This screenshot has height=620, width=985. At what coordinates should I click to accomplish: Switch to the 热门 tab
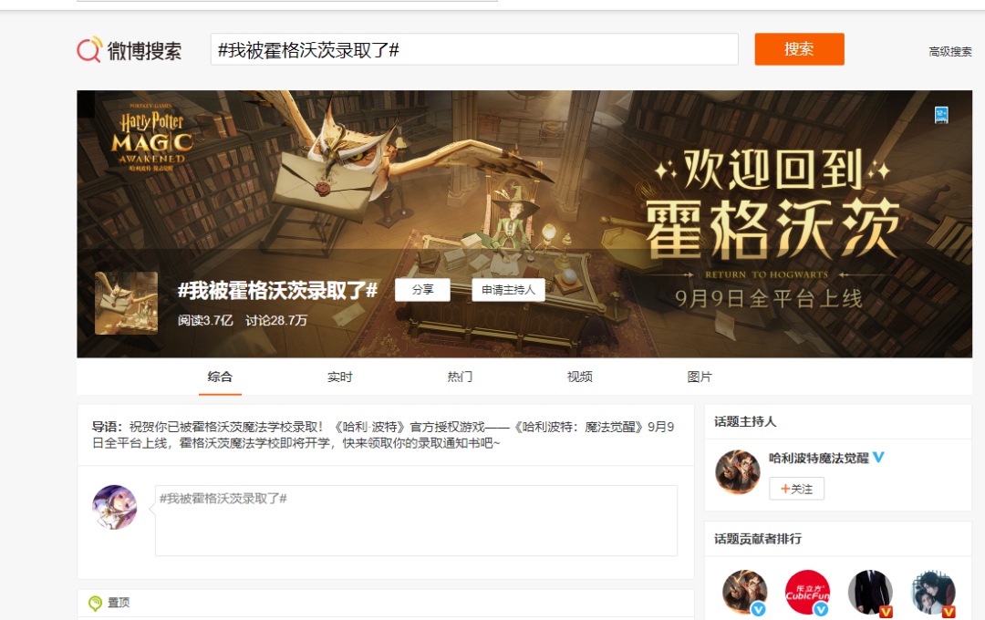(x=460, y=377)
